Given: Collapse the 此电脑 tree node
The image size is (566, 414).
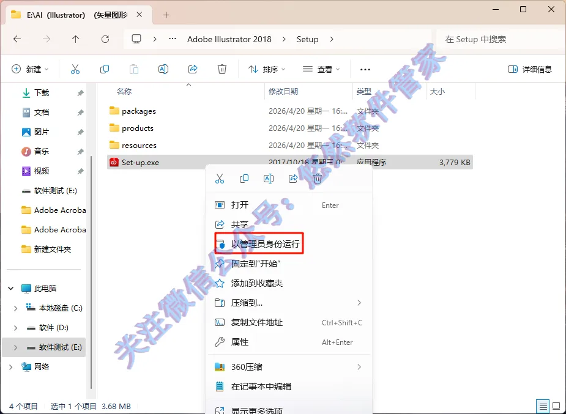Looking at the screenshot, I should (11, 289).
